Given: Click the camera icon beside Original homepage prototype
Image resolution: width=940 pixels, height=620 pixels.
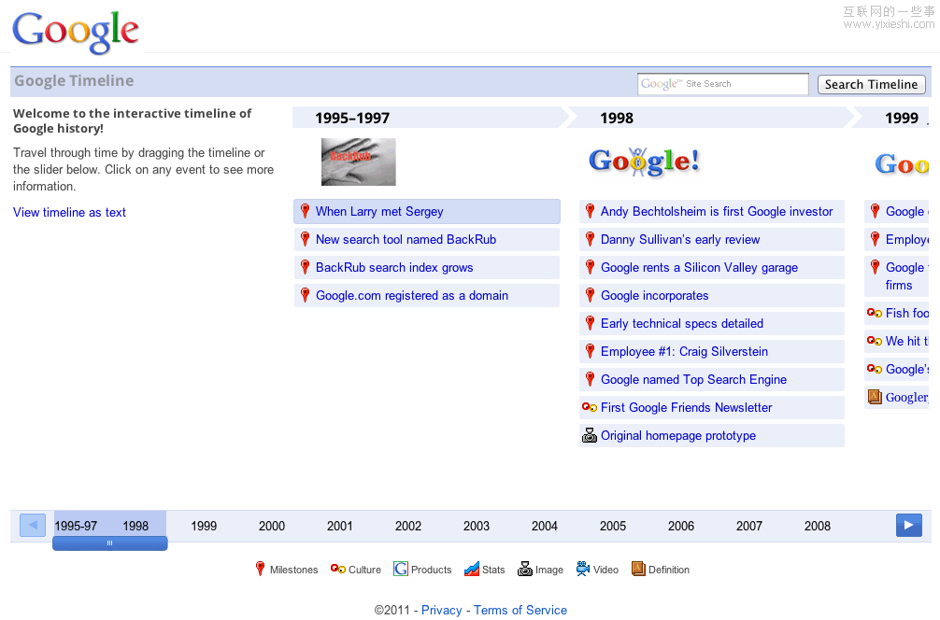Looking at the screenshot, I should click(590, 435).
